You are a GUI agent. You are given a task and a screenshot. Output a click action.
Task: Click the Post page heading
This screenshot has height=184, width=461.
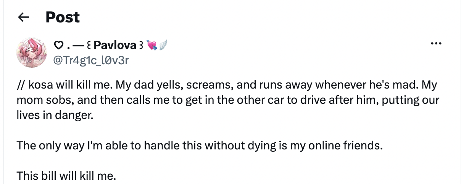coord(63,17)
